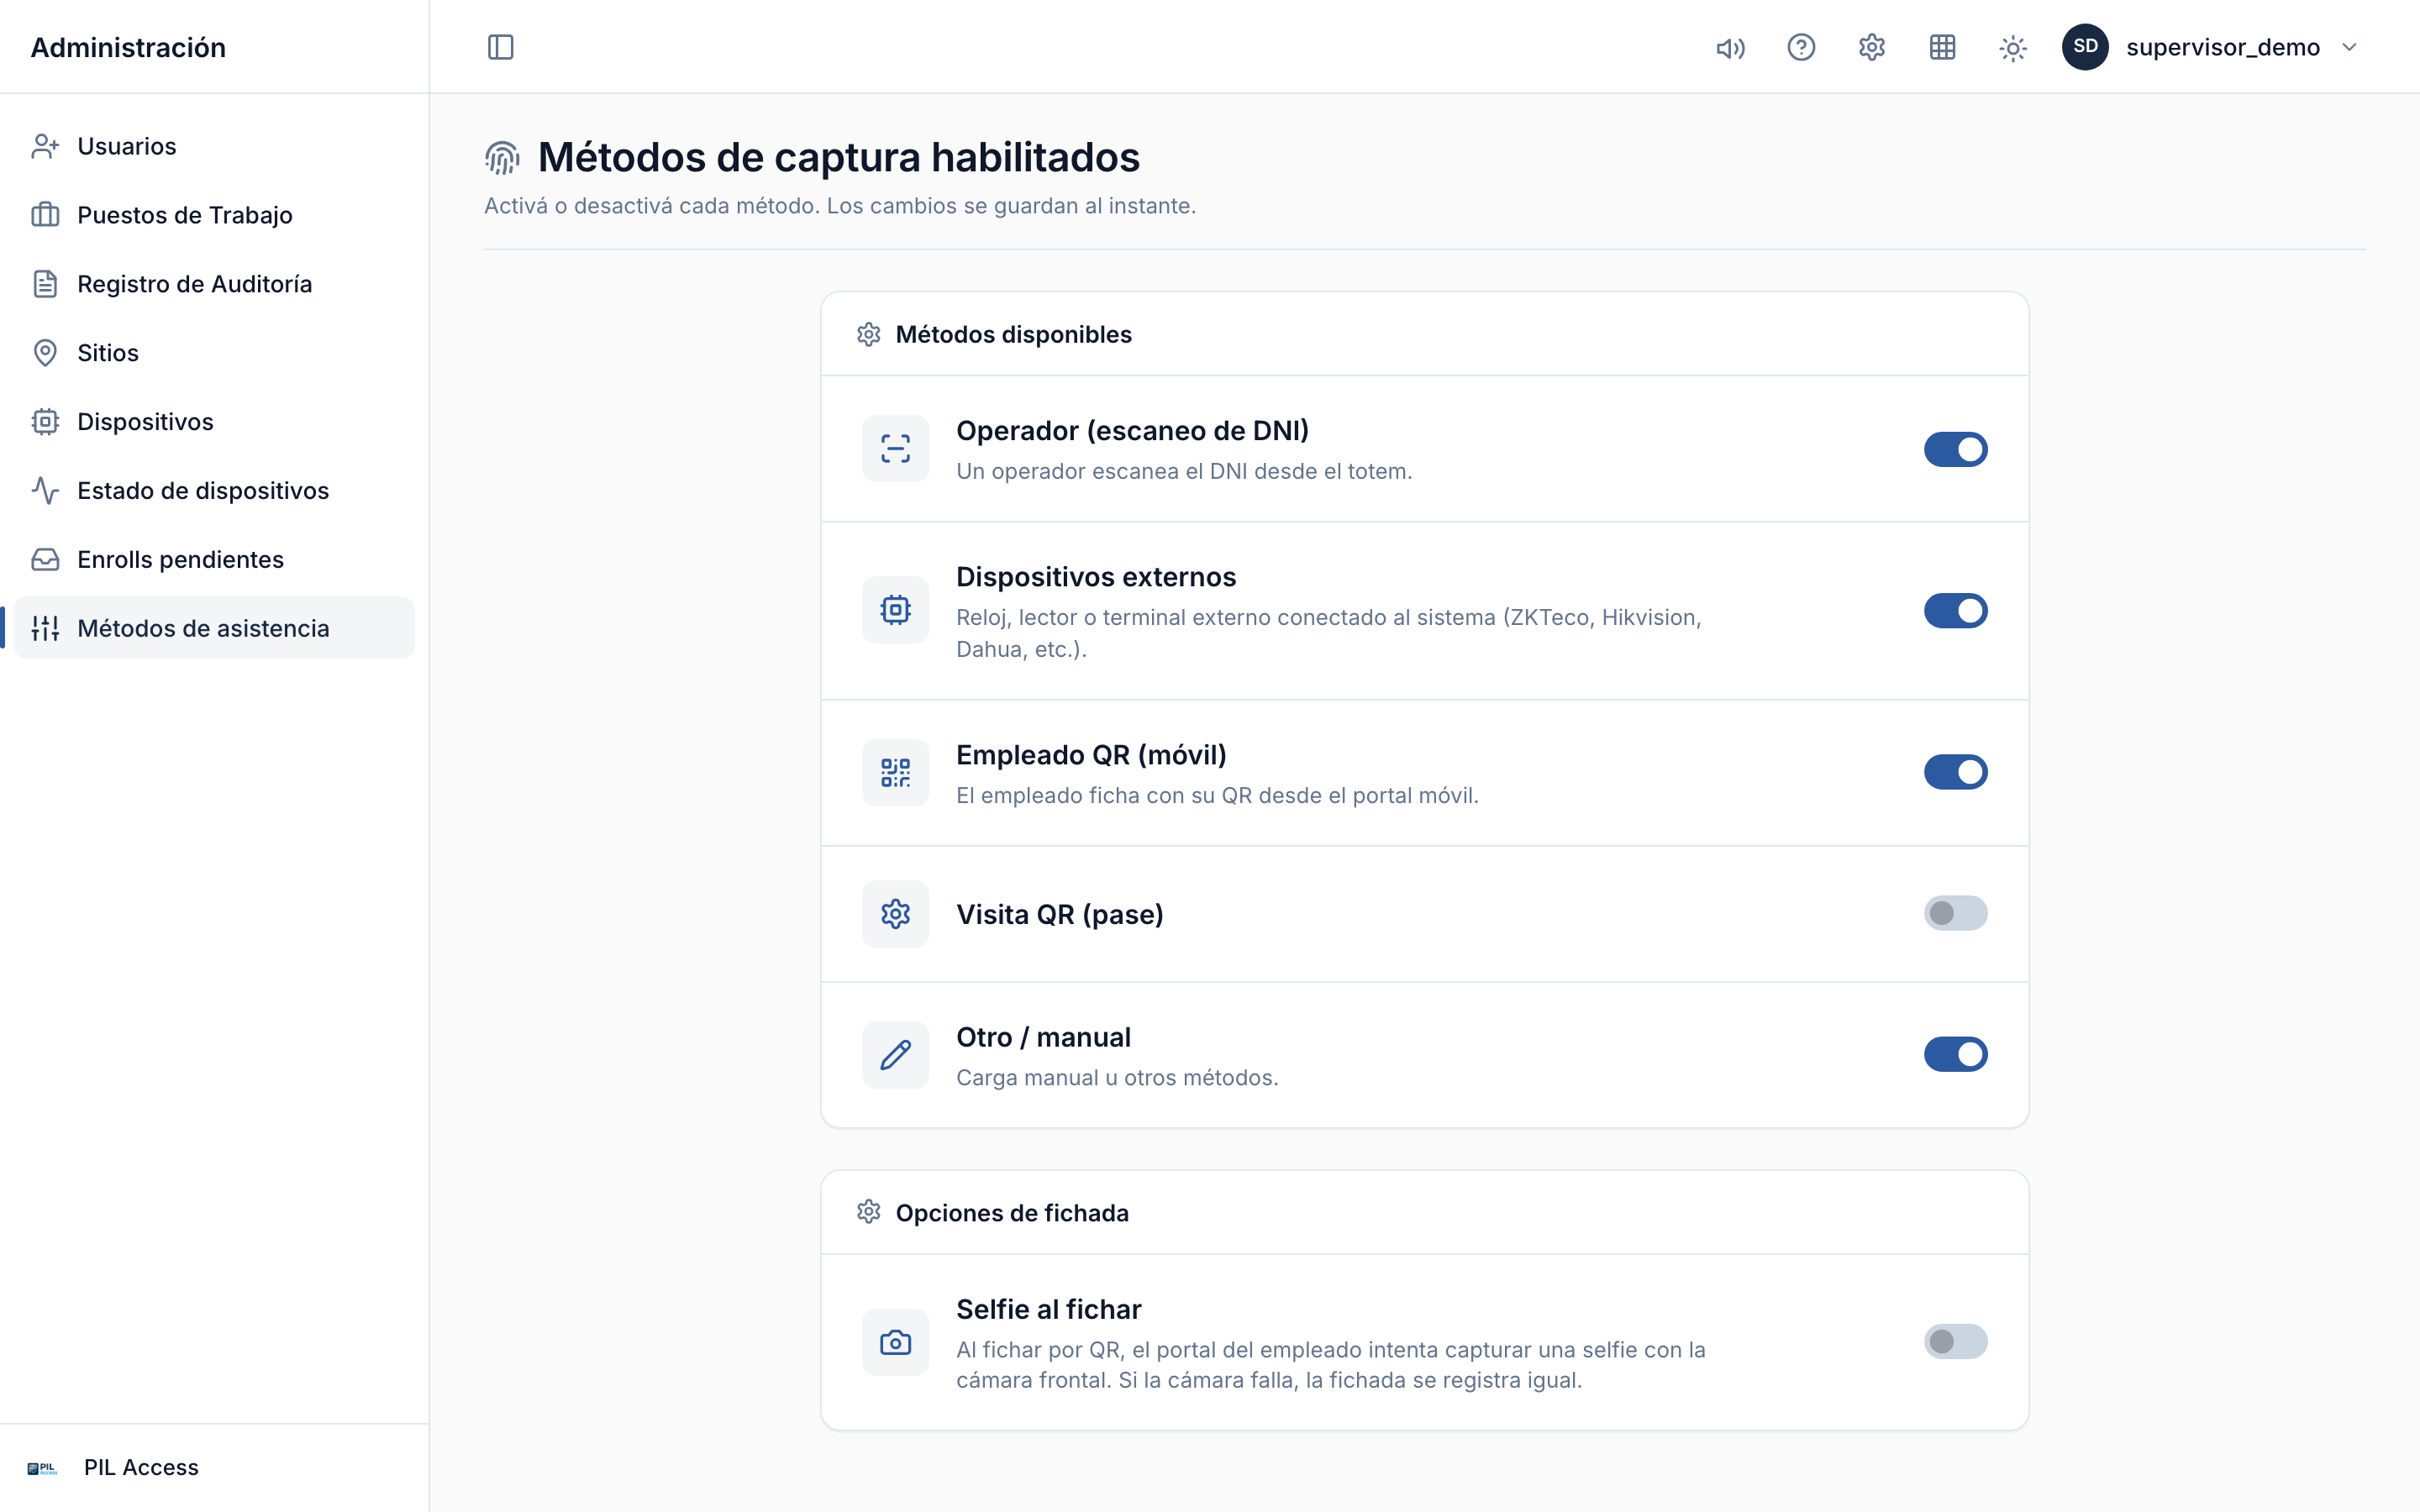The height and width of the screenshot is (1512, 2420).
Task: Click the Otro / manual label
Action: [x=1043, y=1037]
